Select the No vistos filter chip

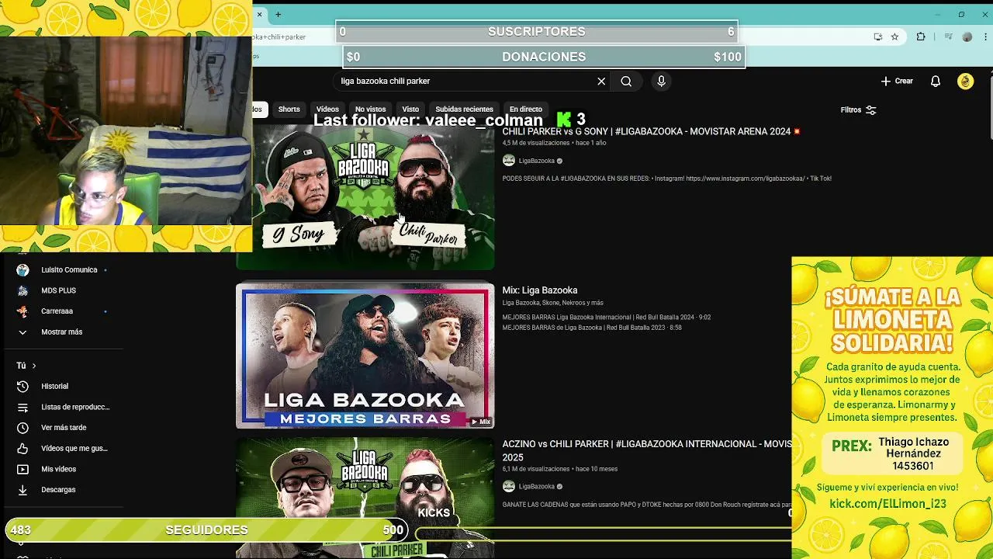pyautogui.click(x=370, y=109)
